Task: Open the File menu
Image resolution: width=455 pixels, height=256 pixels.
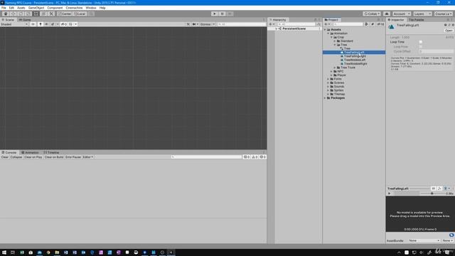Action: coord(4,8)
